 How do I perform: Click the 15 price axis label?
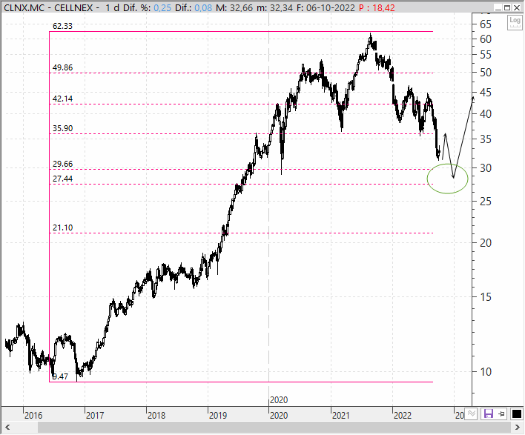point(486,297)
